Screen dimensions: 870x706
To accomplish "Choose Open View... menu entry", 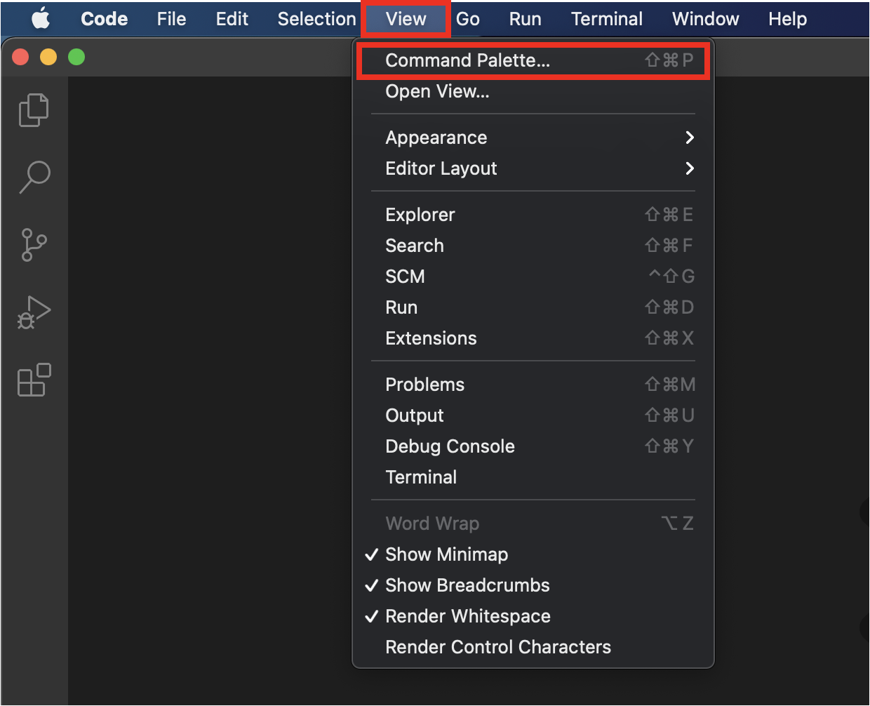I will coord(533,91).
